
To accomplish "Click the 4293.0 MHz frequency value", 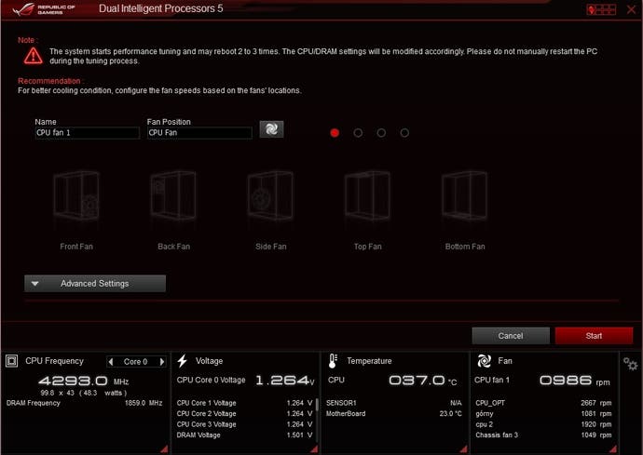I will coord(83,381).
